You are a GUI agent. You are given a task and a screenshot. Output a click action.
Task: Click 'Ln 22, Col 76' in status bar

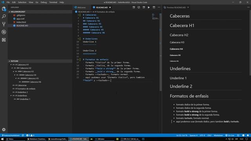(x=182, y=136)
